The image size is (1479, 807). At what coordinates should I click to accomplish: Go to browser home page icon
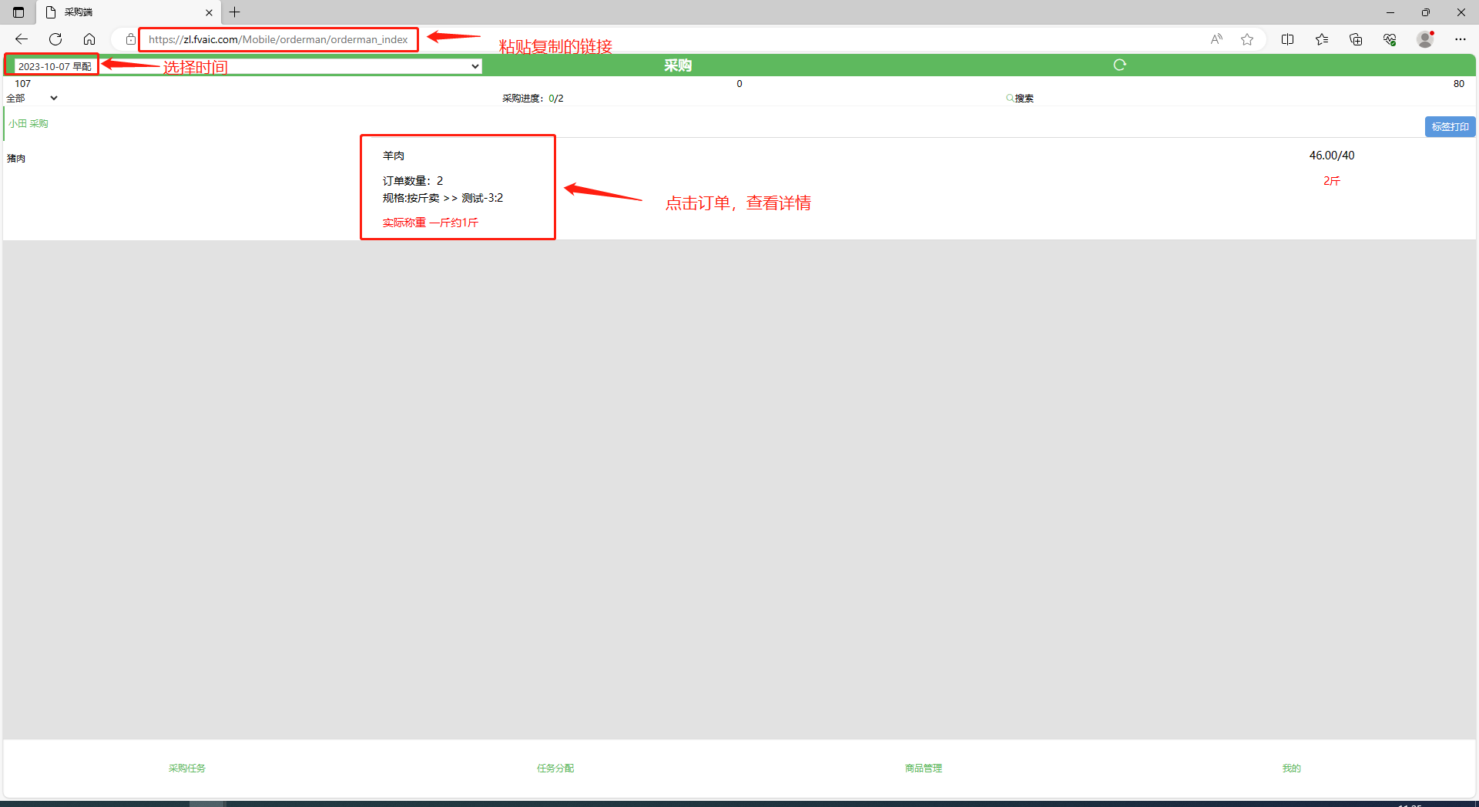pos(89,39)
